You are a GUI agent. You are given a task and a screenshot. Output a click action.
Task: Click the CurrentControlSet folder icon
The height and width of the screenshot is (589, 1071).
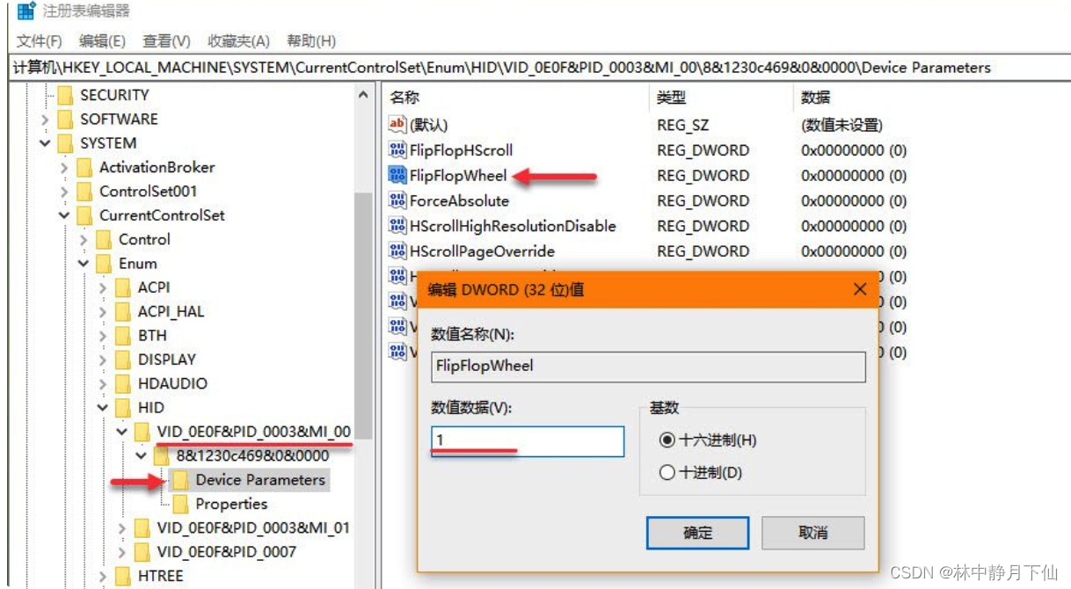tap(84, 215)
